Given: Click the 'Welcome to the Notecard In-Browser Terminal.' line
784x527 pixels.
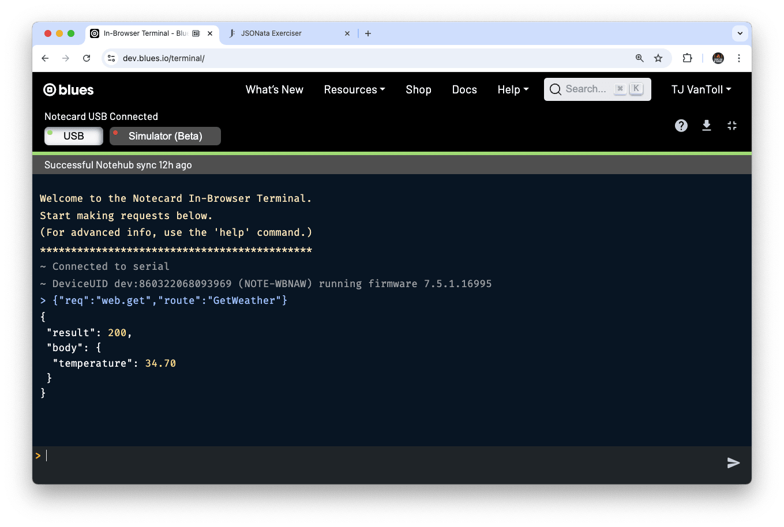Looking at the screenshot, I should (x=176, y=198).
